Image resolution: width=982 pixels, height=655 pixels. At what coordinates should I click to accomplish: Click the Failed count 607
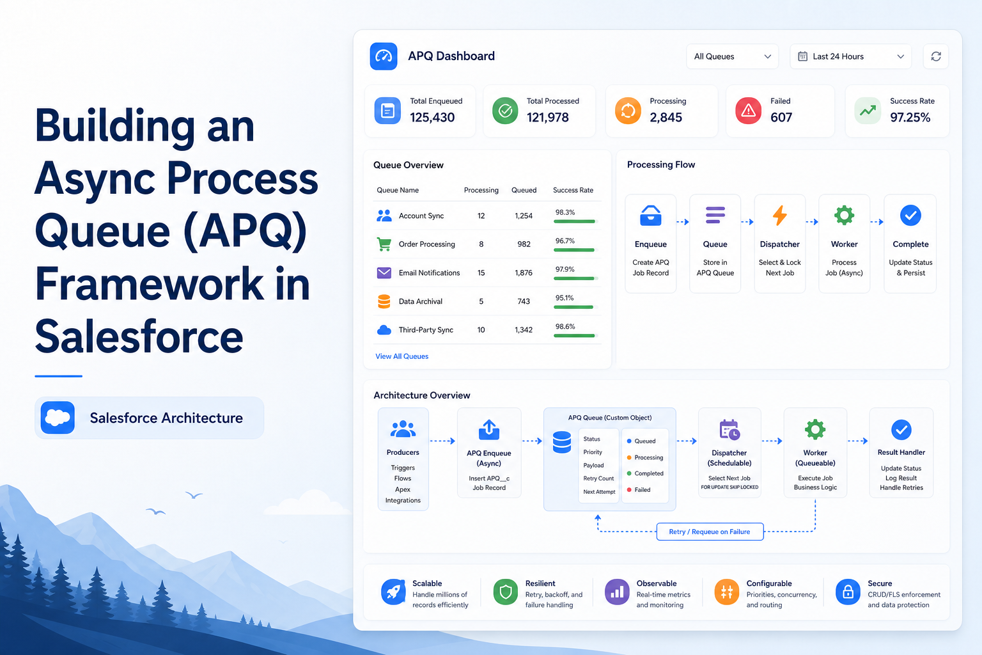pos(781,118)
